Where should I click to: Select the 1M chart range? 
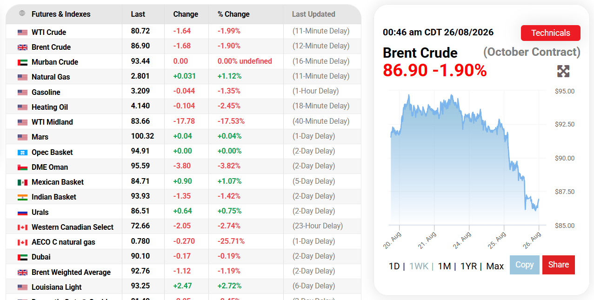click(444, 266)
